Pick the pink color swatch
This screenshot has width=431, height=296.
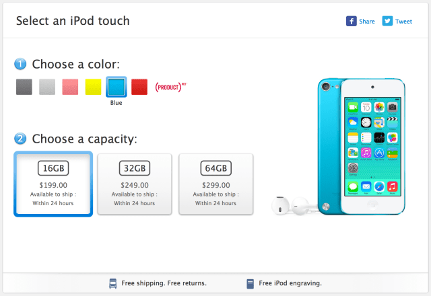tap(70, 87)
